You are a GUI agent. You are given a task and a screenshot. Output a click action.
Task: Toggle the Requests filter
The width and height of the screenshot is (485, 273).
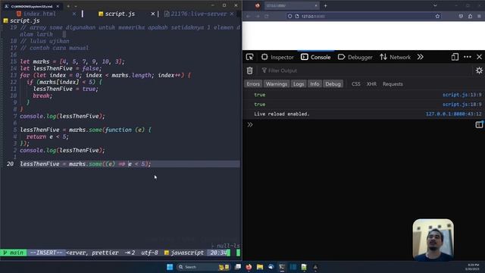[393, 84]
